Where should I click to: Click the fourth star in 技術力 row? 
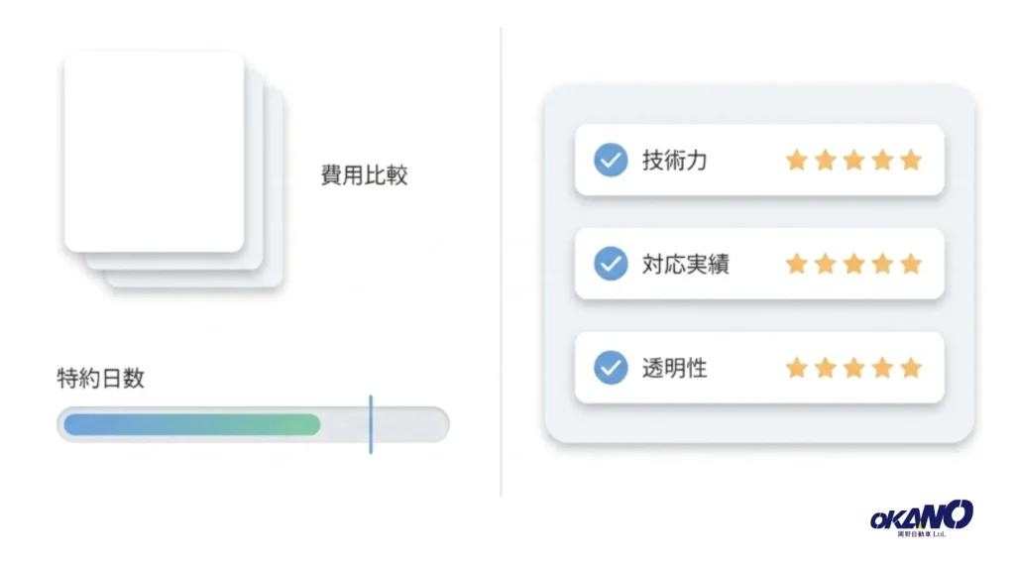pyautogui.click(x=882, y=160)
